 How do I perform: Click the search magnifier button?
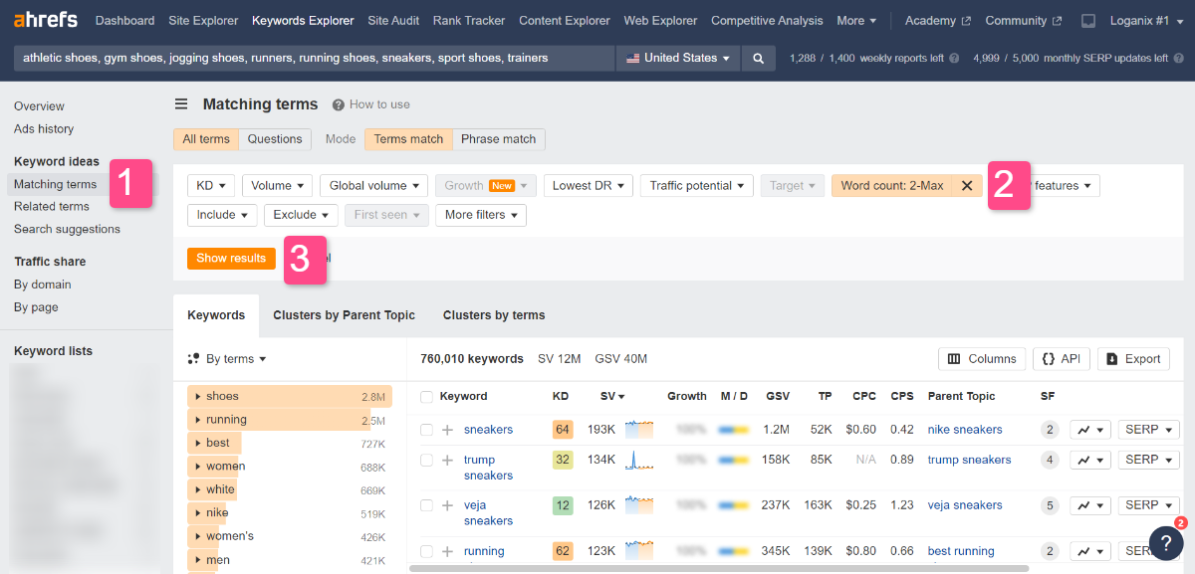coord(758,58)
